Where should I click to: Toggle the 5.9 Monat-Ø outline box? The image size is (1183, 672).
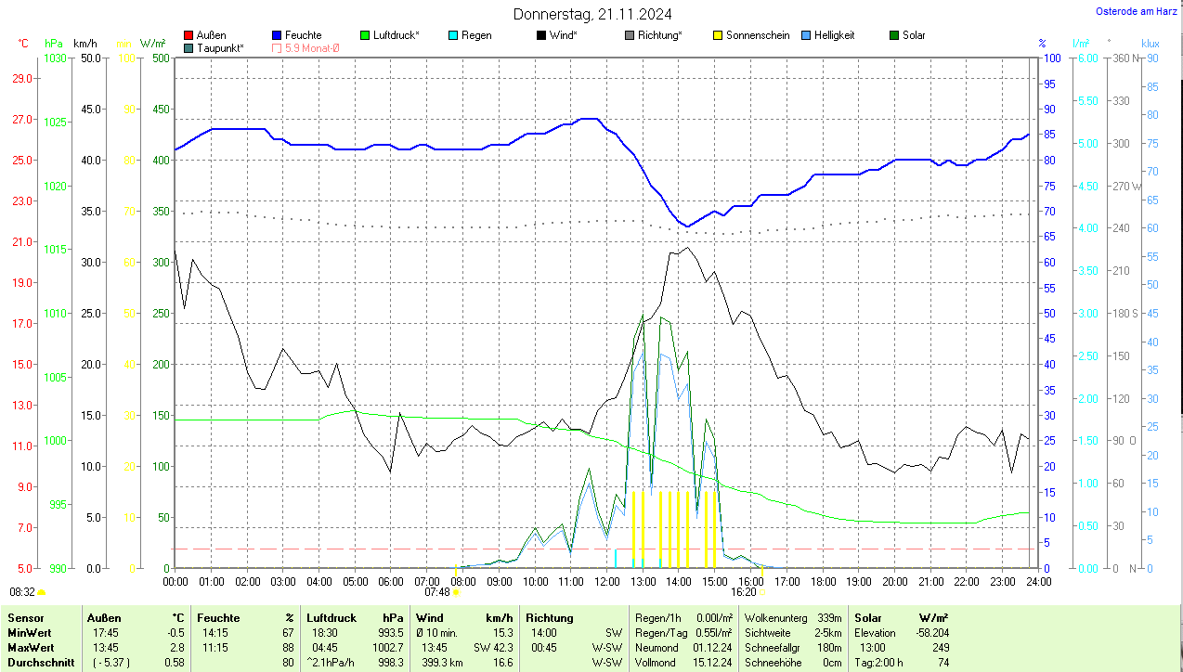[278, 48]
